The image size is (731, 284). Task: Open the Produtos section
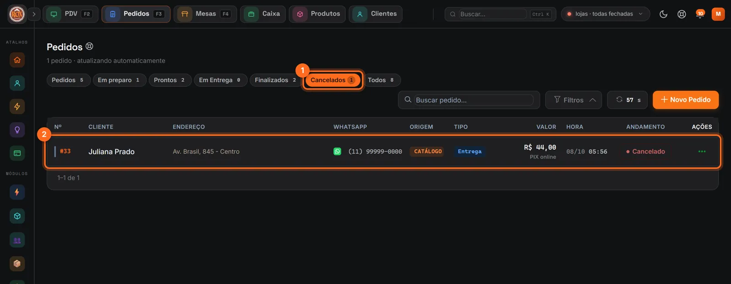tap(317, 14)
